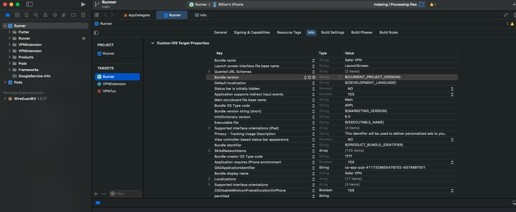Switch to Build Phases tab
This screenshot has height=212, width=516.
click(x=362, y=32)
